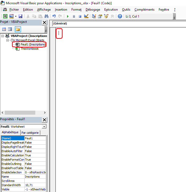Toggle Folders view in Project panel
The width and height of the screenshot is (186, 192).
pos(18,29)
